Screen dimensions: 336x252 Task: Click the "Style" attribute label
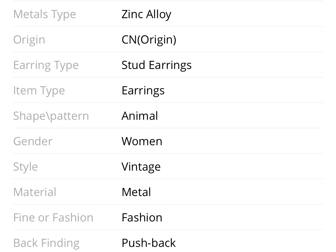click(x=25, y=167)
